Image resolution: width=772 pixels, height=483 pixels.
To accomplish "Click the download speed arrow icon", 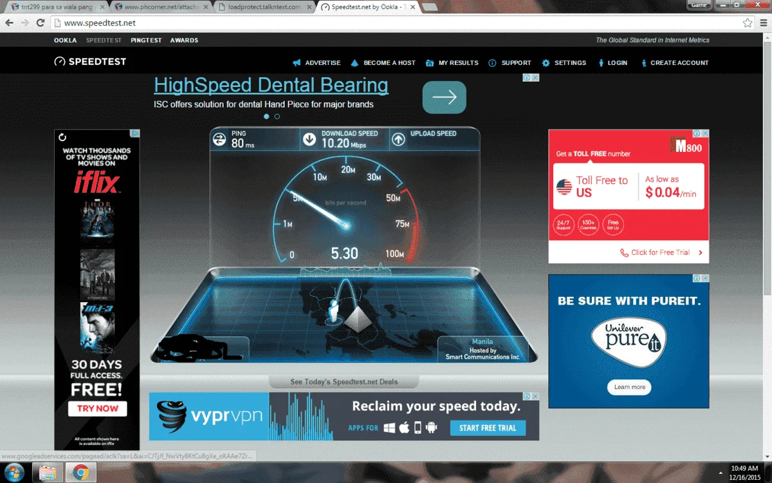I will (x=309, y=139).
